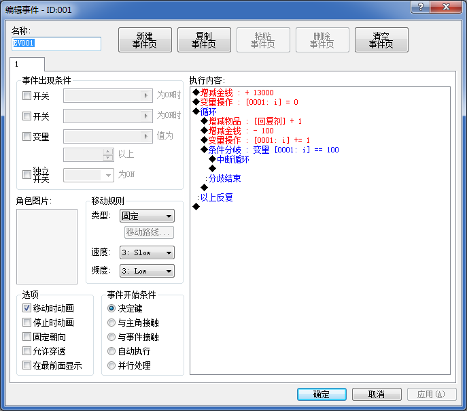This screenshot has width=467, height=411.
Task: Open the 类型 dropdown showing 固定
Action: pyautogui.click(x=147, y=216)
